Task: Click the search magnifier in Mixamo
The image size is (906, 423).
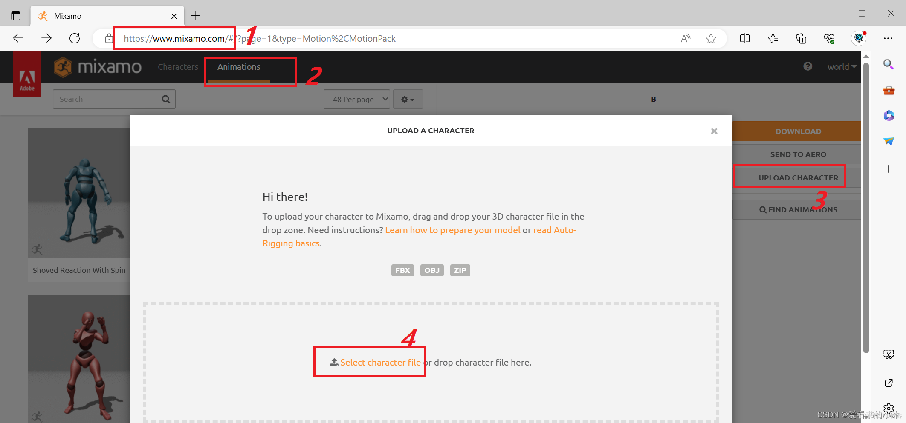Action: 166,99
